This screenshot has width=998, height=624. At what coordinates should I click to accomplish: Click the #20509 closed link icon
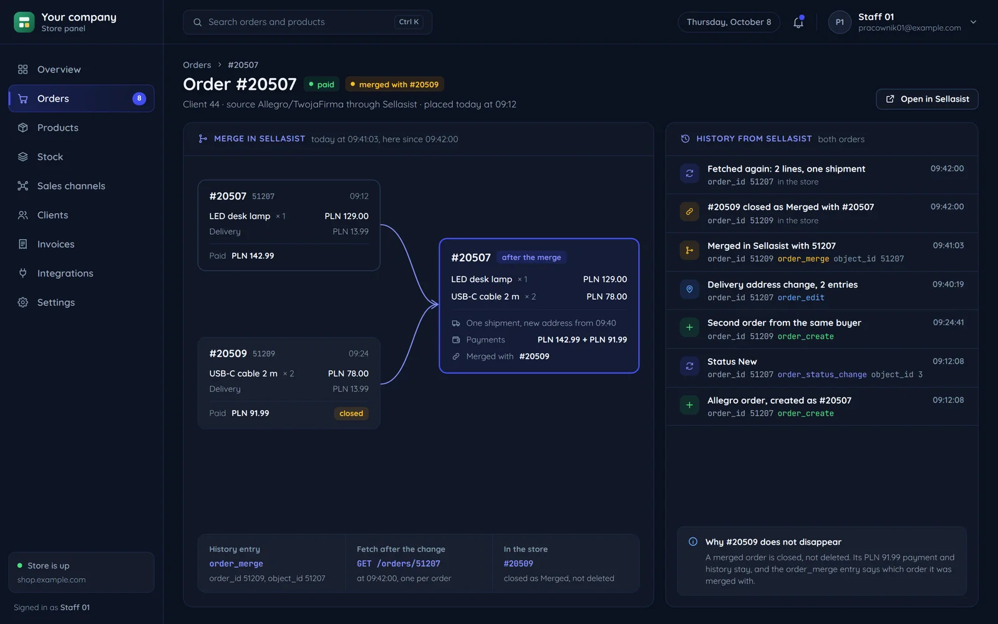[689, 212]
